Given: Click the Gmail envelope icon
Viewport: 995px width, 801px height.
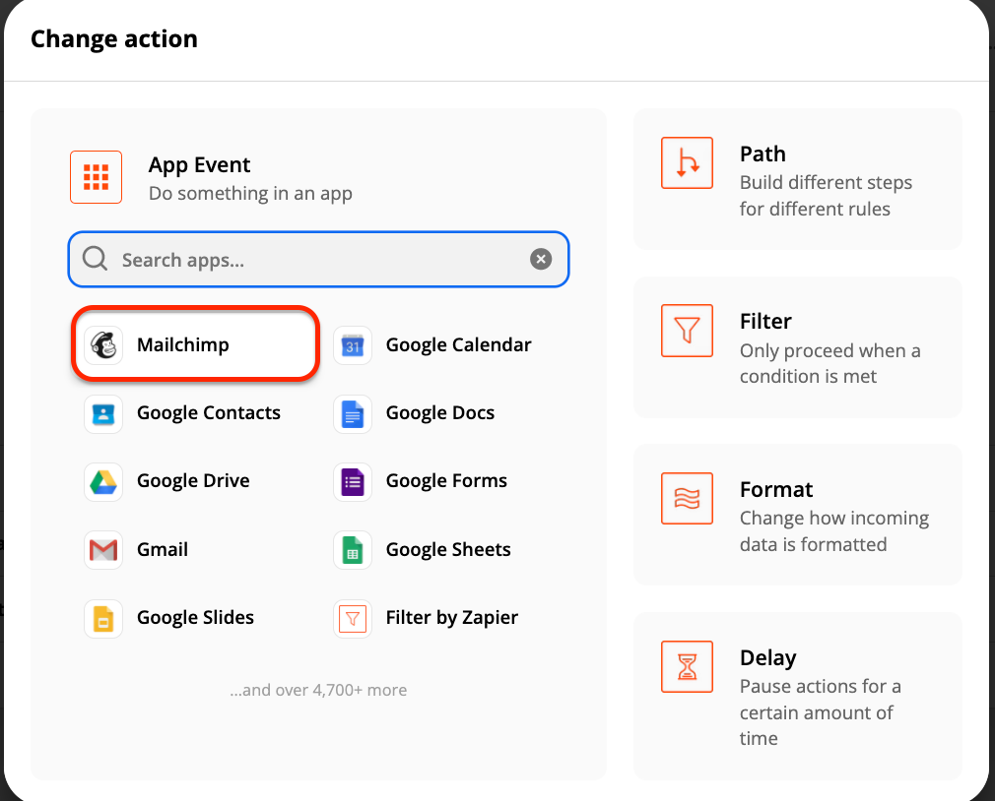Looking at the screenshot, I should coord(103,549).
